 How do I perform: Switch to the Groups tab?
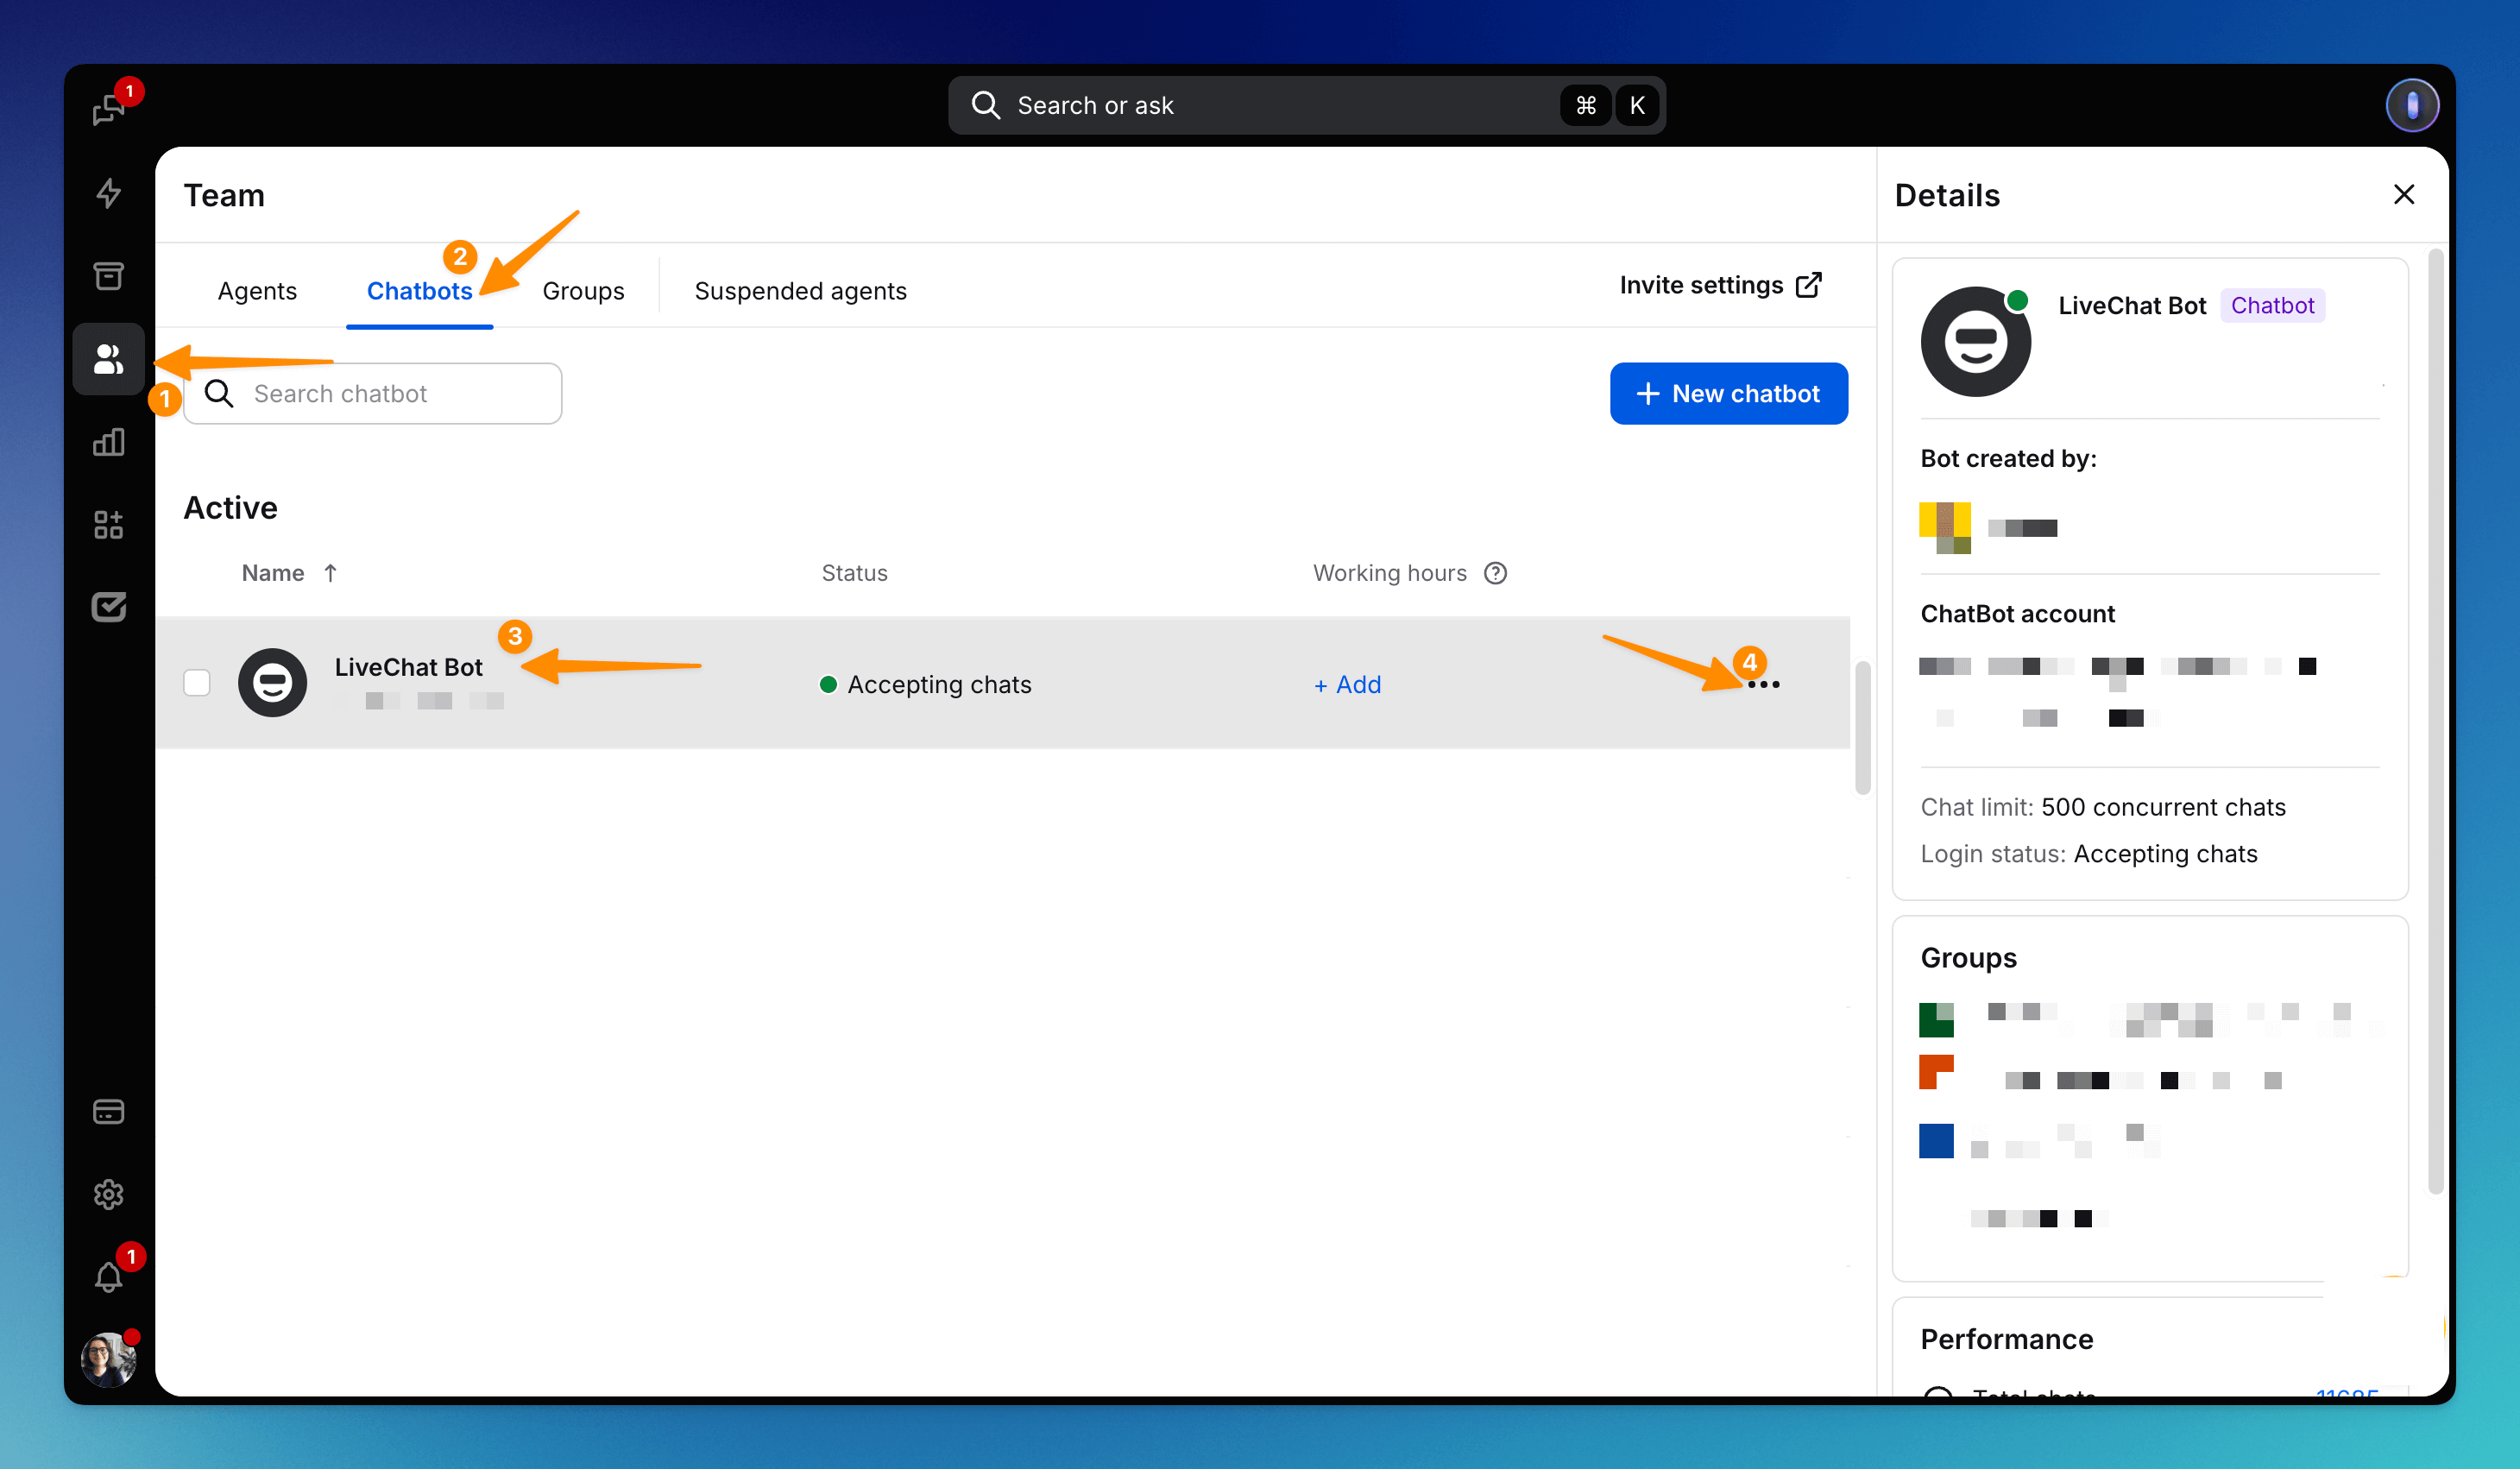tap(583, 291)
